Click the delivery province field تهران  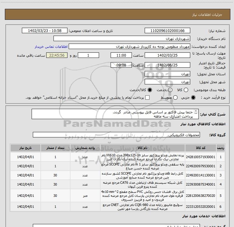167,74
